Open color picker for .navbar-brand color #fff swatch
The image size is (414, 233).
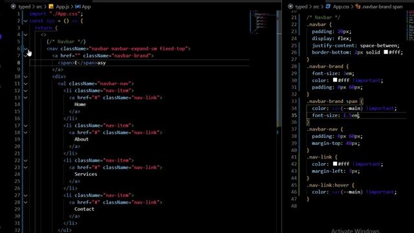click(x=335, y=80)
